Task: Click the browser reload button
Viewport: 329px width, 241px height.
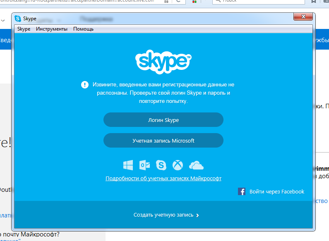Action: (178, 1)
